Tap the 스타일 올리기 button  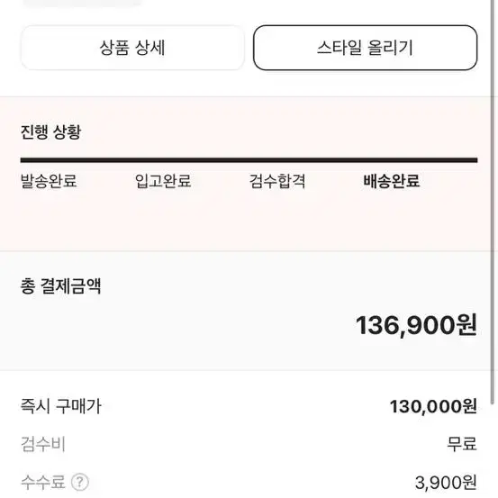(x=366, y=48)
